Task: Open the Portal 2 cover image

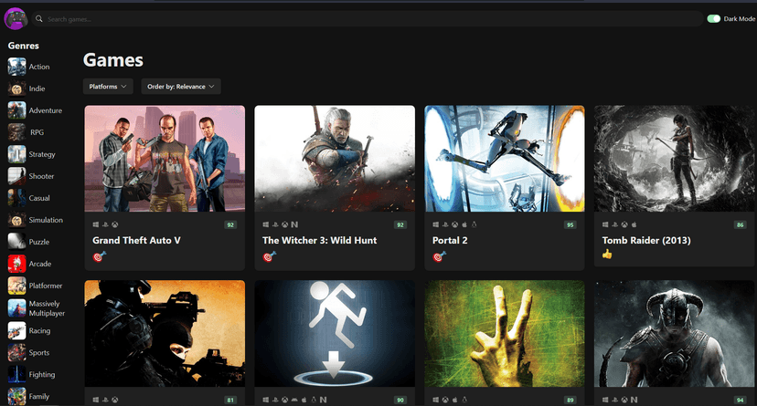Action: 505,159
